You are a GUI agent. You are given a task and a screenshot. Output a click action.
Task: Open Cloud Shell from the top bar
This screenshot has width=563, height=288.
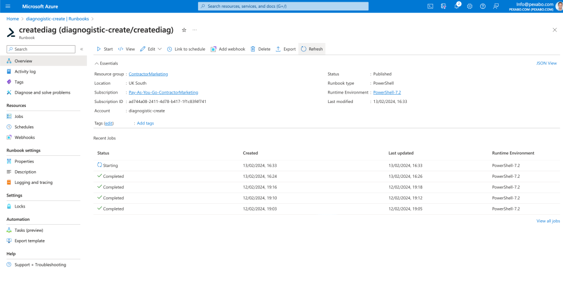pos(430,7)
